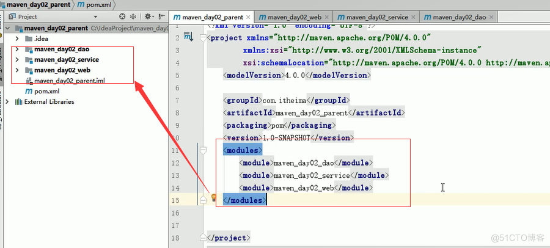The width and height of the screenshot is (550, 248).
Task: Click the maven_day02_dao module folder icon
Action: (x=29, y=49)
